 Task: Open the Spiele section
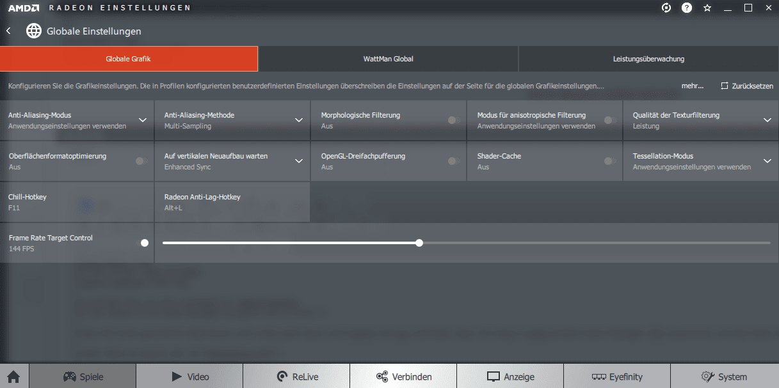pyautogui.click(x=83, y=376)
